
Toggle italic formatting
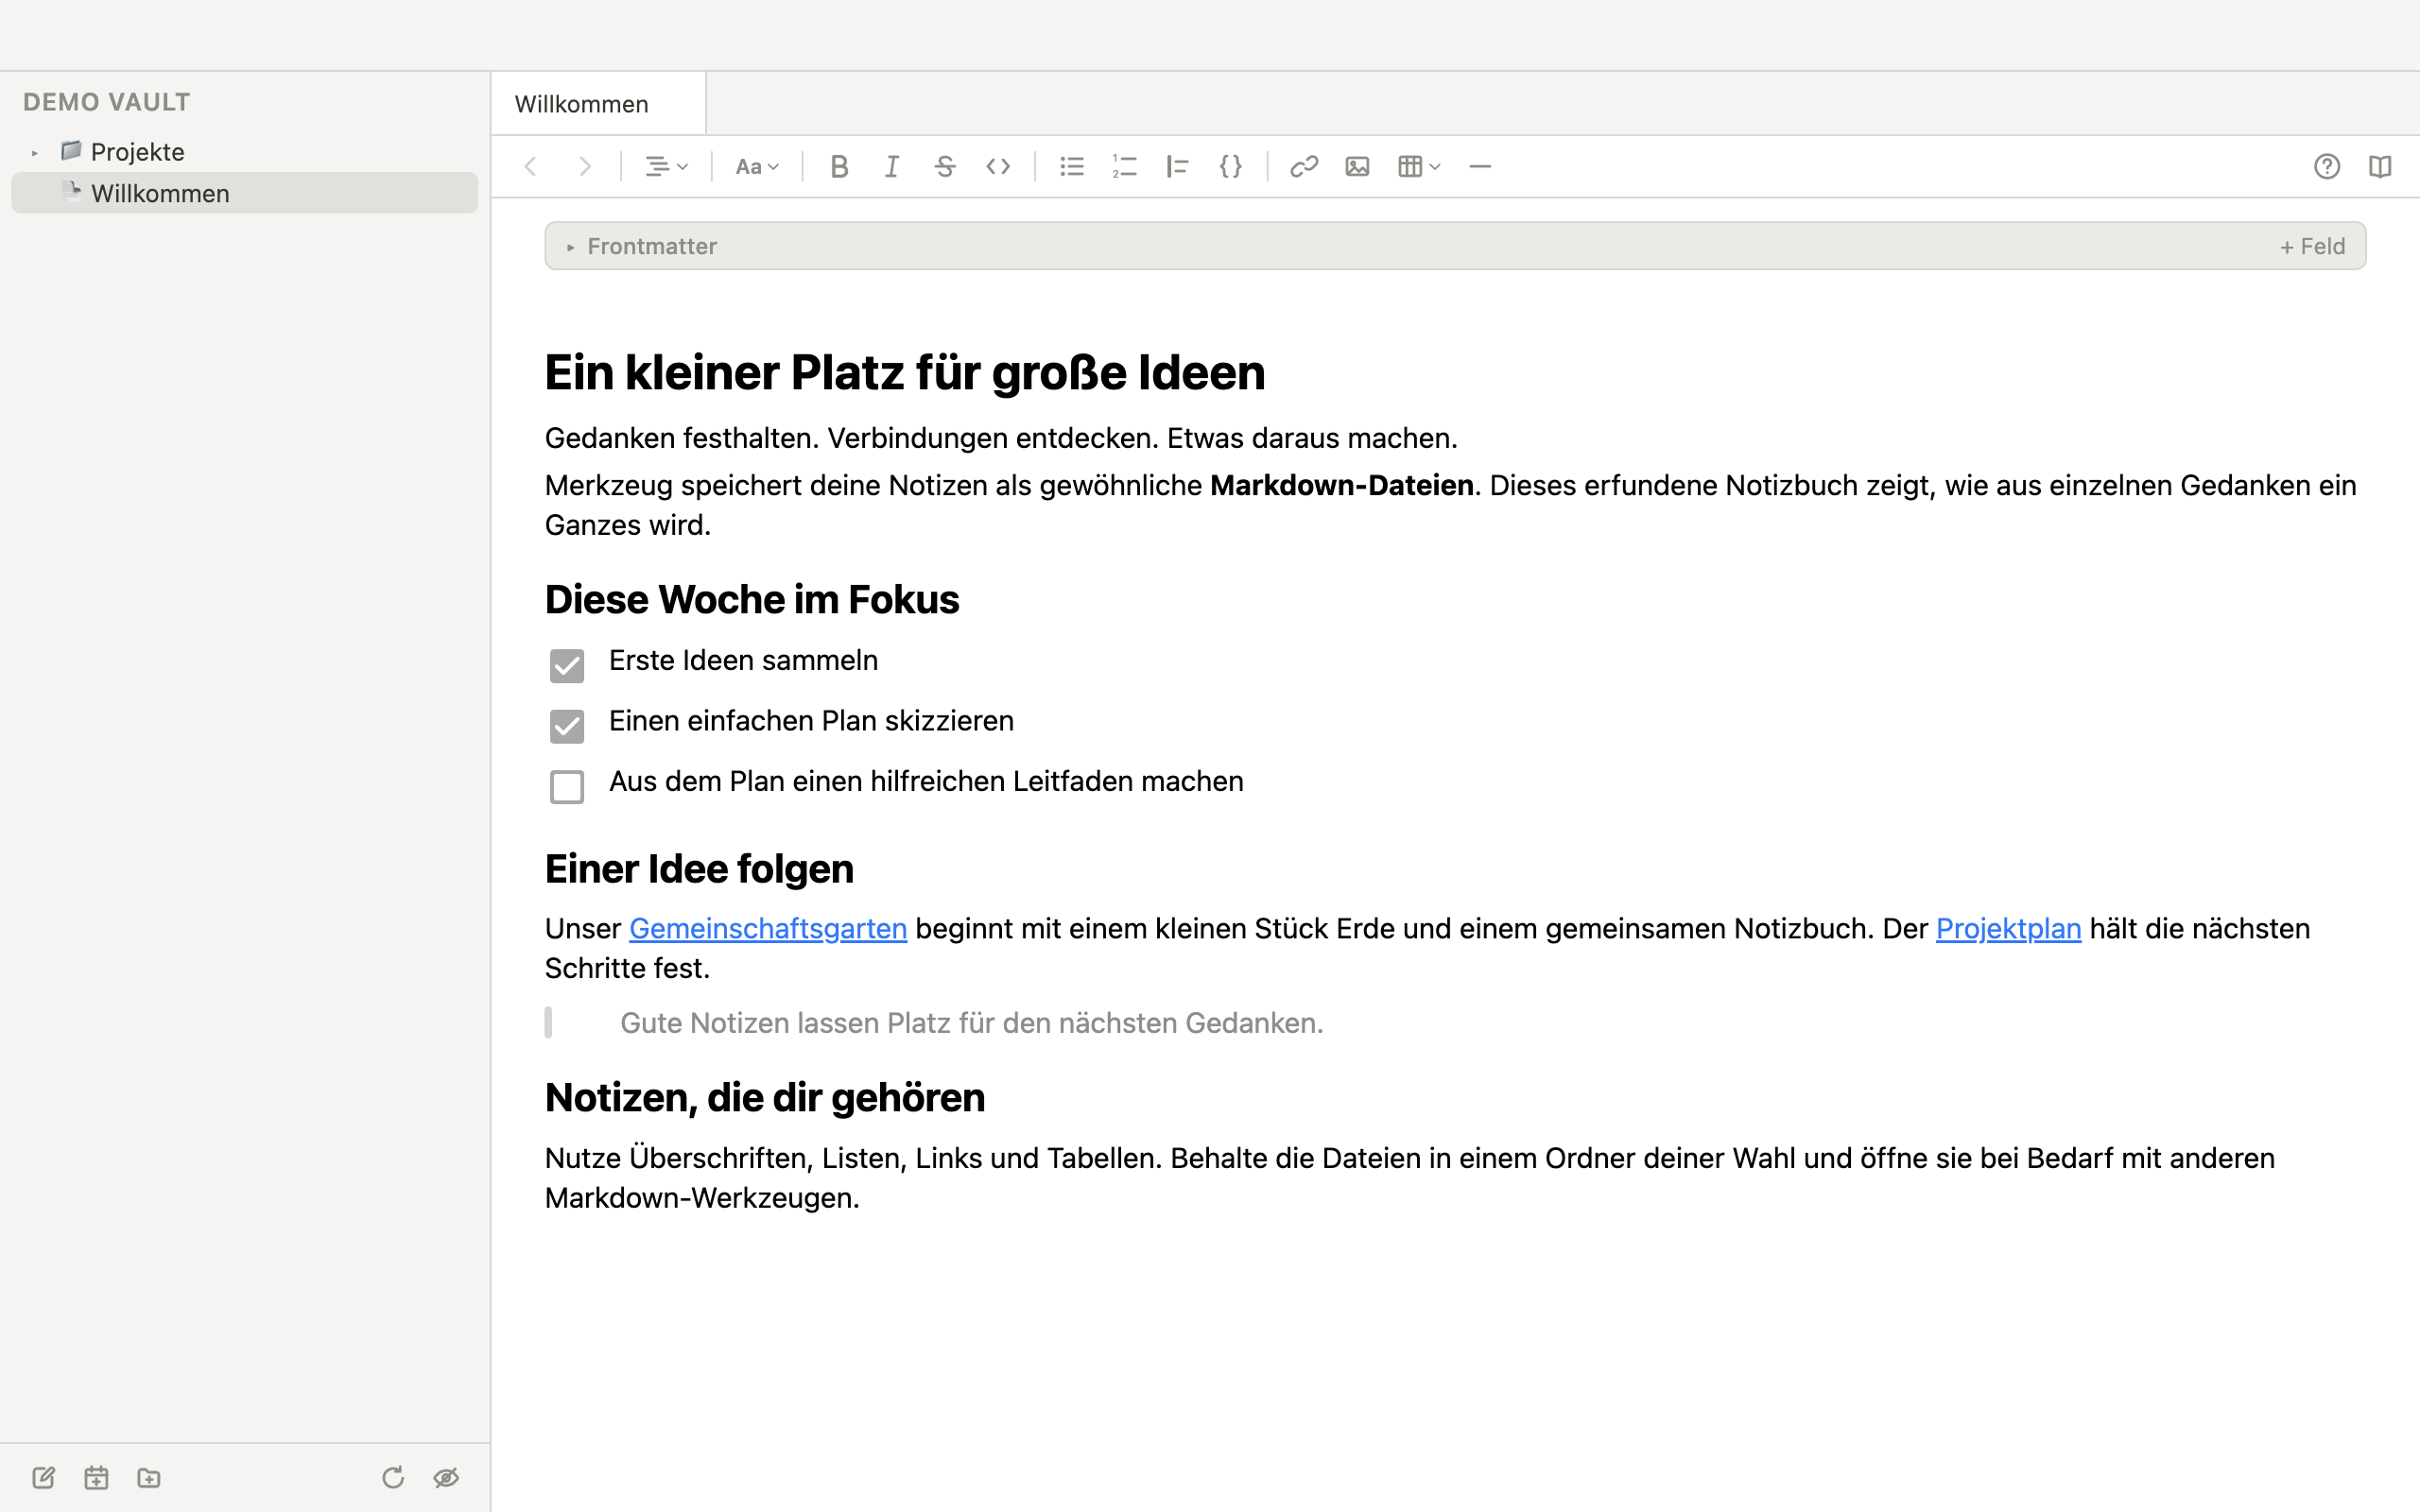pos(892,166)
